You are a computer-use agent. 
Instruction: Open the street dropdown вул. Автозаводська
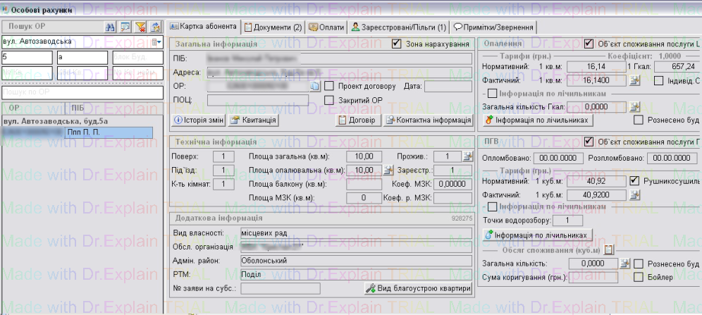pyautogui.click(x=157, y=42)
